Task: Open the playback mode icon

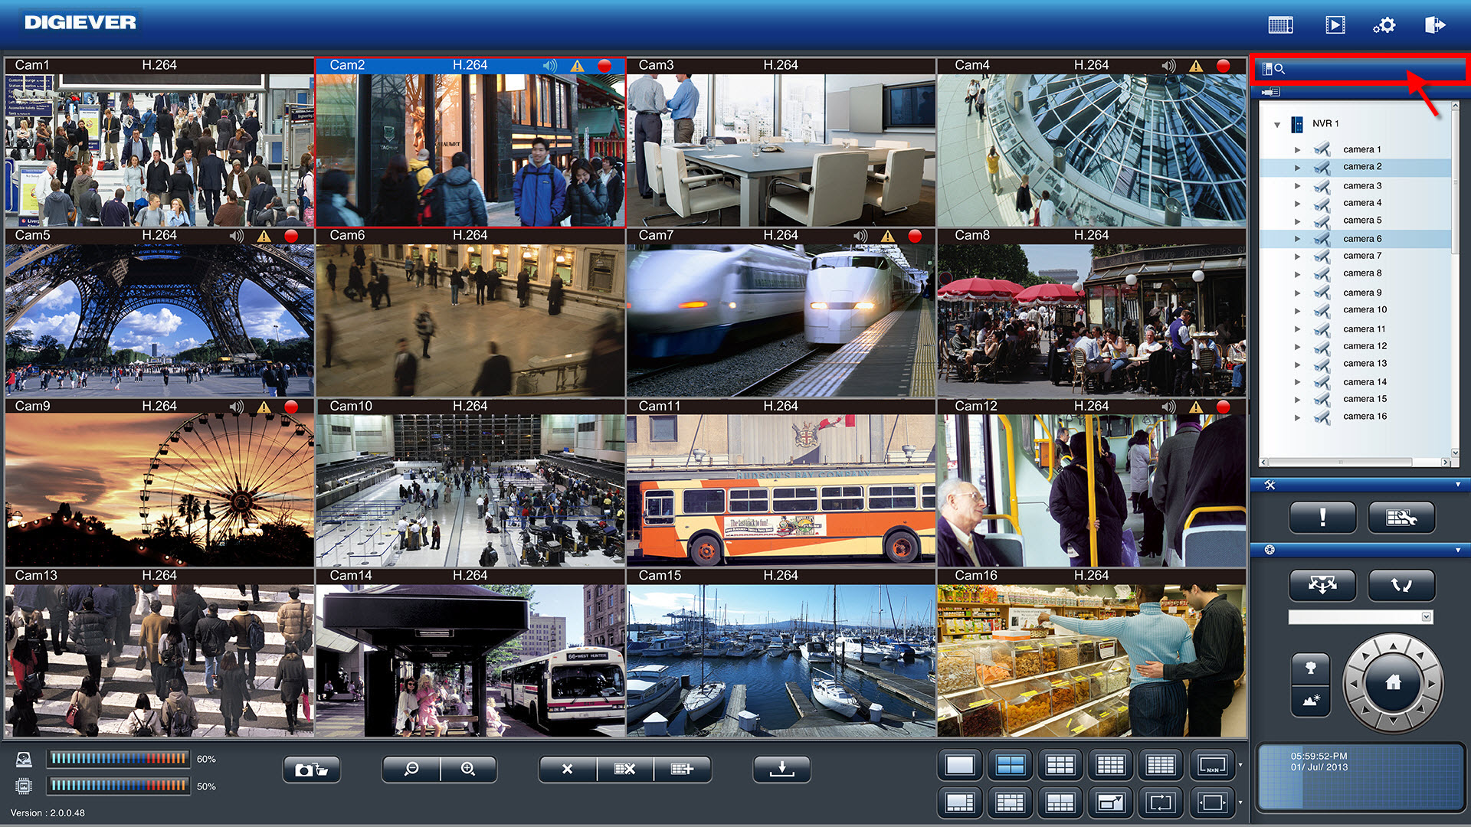Action: pyautogui.click(x=1335, y=25)
